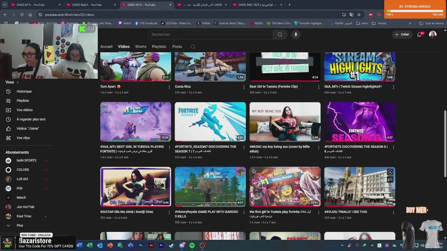The width and height of the screenshot is (447, 251).
Task: Open Premiere Pro from the taskbar
Action: click(161, 245)
